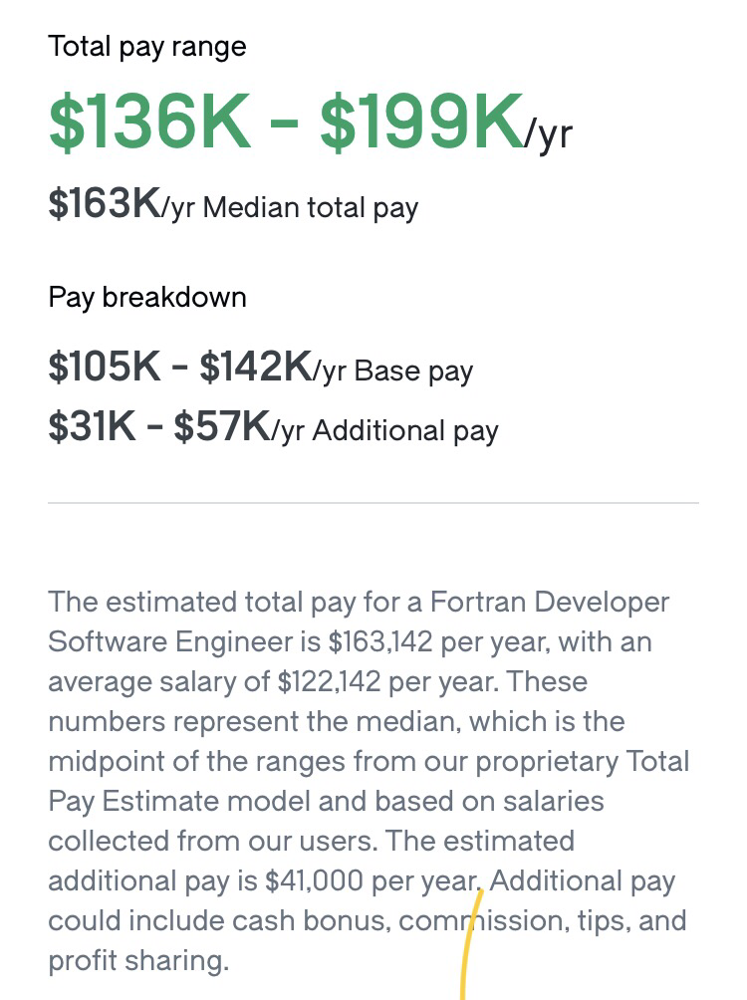
Task: Select the $57K additional pay upper figure
Action: (x=223, y=426)
